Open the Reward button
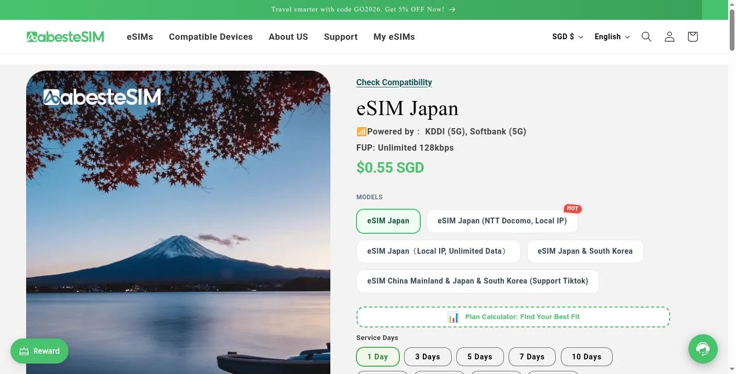736x374 pixels. (39, 352)
